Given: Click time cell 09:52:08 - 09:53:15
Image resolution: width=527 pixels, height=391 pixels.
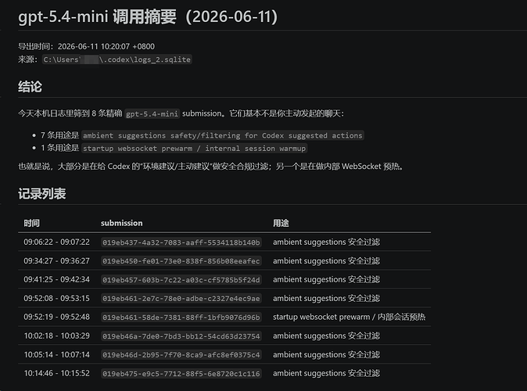Looking at the screenshot, I should coord(57,298).
